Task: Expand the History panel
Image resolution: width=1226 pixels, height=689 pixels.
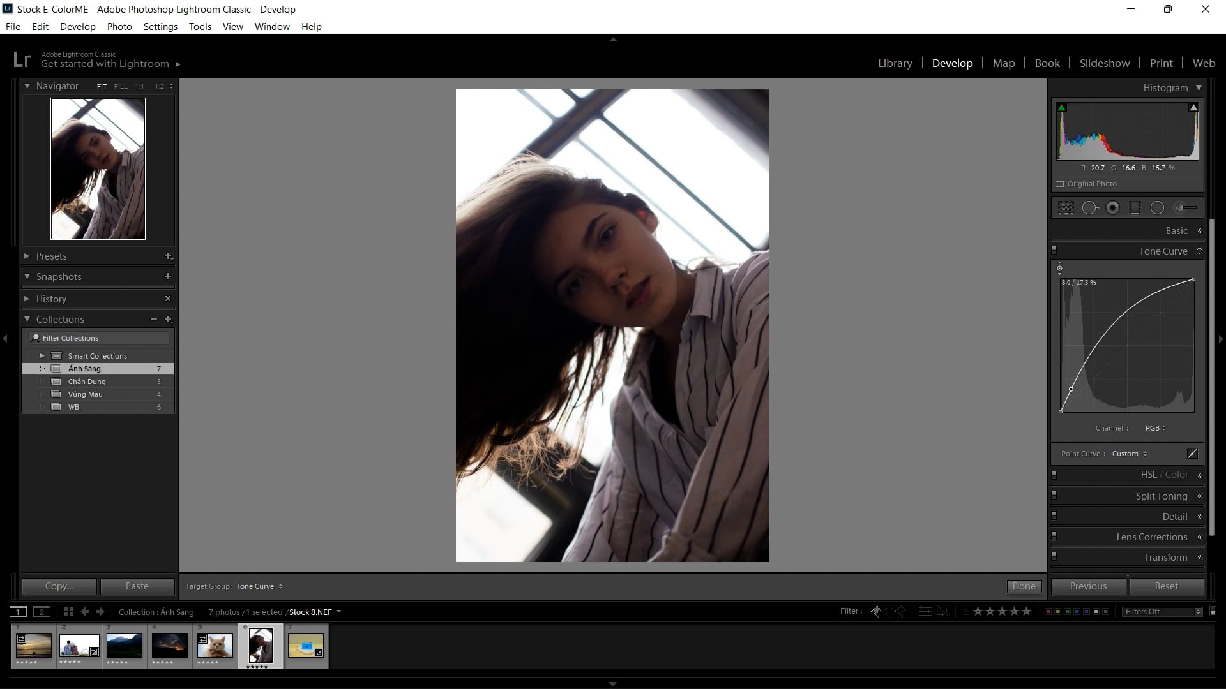Action: [x=27, y=299]
